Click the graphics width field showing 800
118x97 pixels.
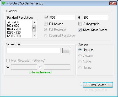pyautogui.click(x=62, y=18)
